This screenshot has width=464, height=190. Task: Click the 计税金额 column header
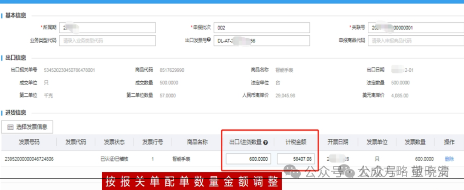point(296,142)
